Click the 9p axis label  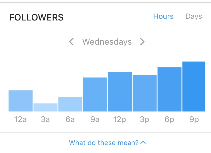click(x=194, y=119)
